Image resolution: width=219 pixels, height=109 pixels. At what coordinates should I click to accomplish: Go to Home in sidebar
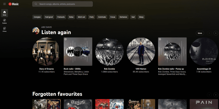(4, 13)
